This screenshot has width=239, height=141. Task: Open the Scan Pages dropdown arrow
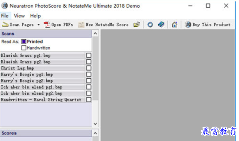pos(39,25)
